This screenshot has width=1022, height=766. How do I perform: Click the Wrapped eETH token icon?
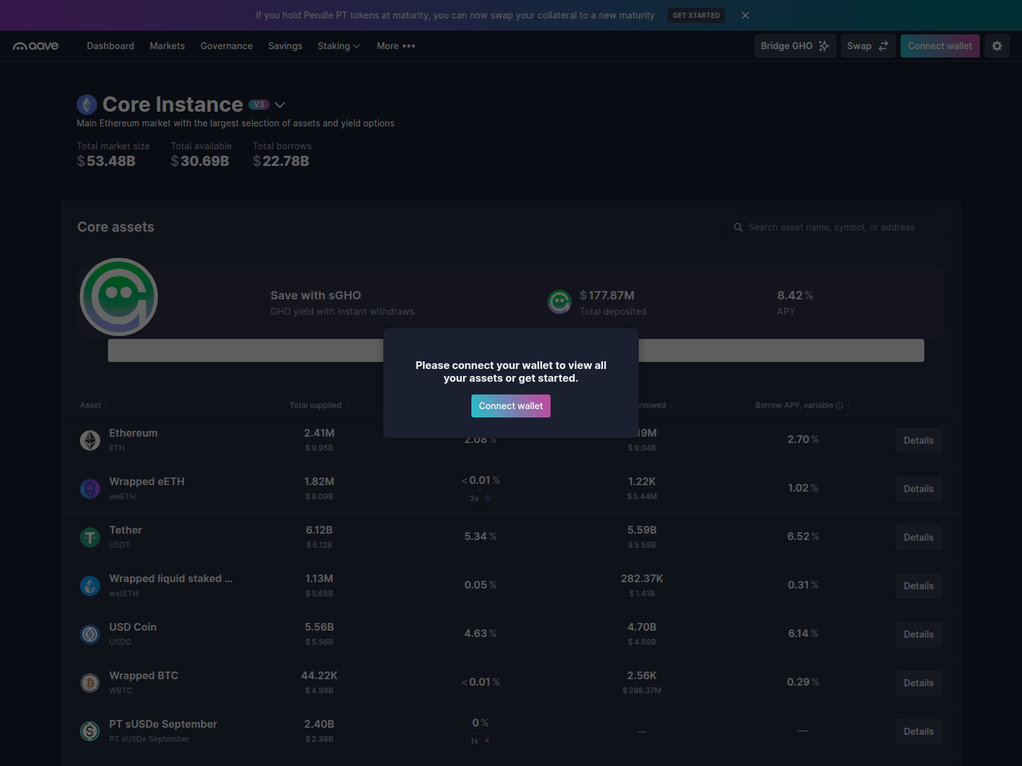(x=90, y=488)
